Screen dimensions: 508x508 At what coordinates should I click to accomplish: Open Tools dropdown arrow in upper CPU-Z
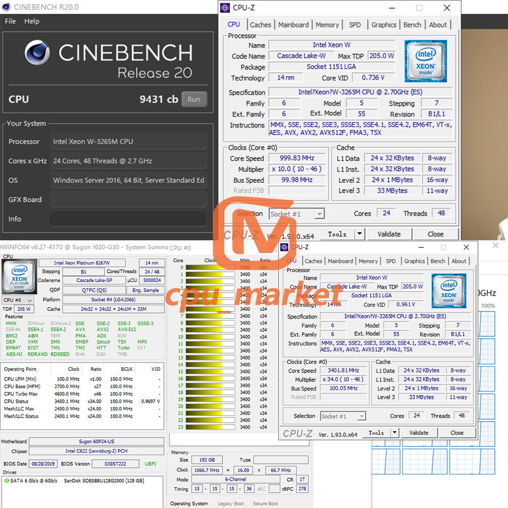click(360, 234)
